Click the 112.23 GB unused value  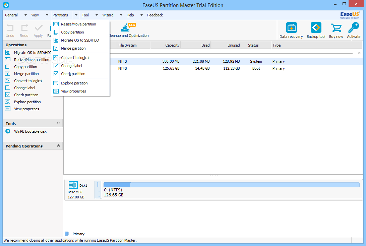[x=231, y=68]
